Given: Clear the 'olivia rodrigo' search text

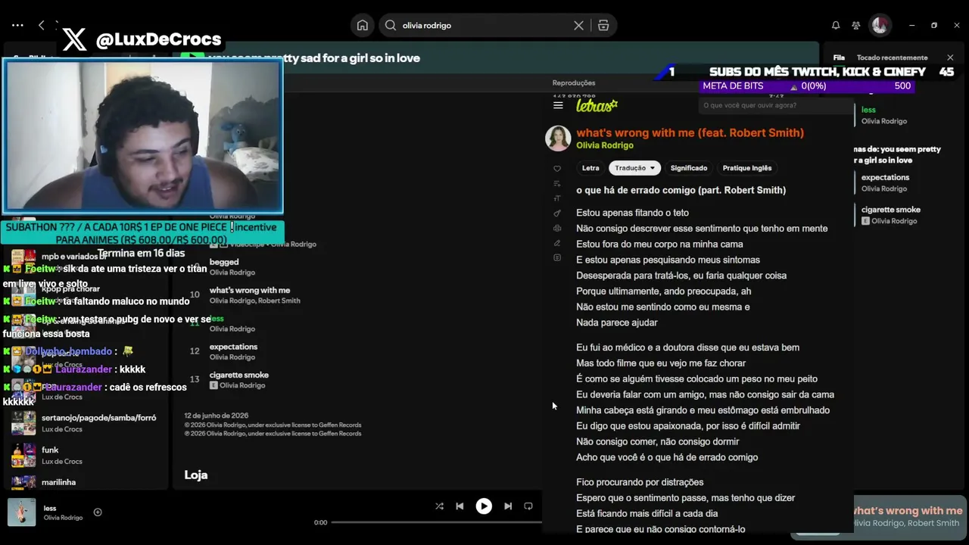Looking at the screenshot, I should point(578,25).
